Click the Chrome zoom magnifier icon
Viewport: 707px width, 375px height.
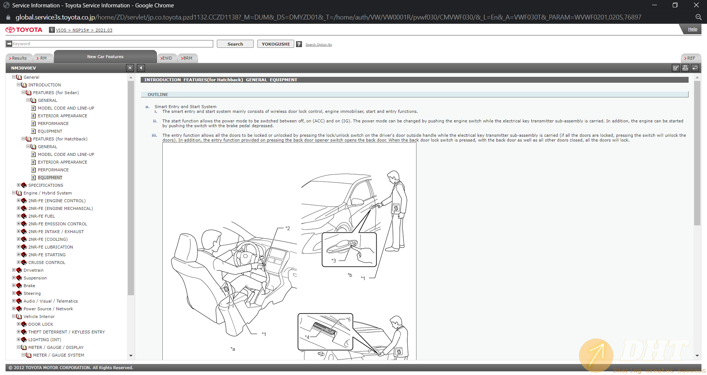698,17
